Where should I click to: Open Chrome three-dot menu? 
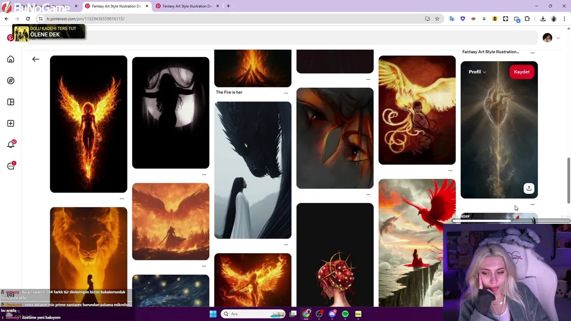564,19
